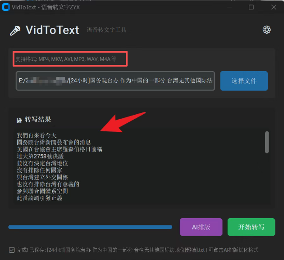Click the VidToText app icon in title bar
284x260 pixels.
click(x=6, y=7)
